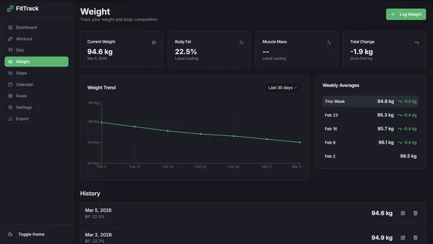This screenshot has width=433, height=244.
Task: Delete the Mar 5, 2026 weight entry
Action: [x=415, y=213]
